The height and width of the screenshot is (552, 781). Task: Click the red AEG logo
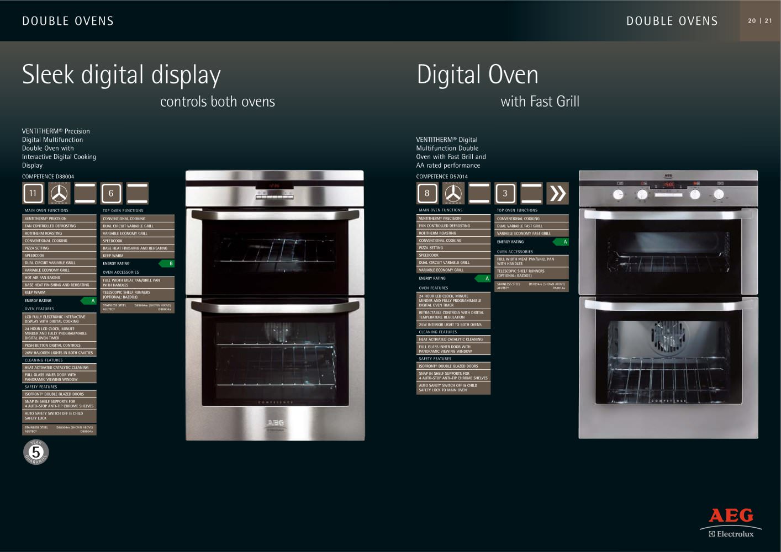731,516
